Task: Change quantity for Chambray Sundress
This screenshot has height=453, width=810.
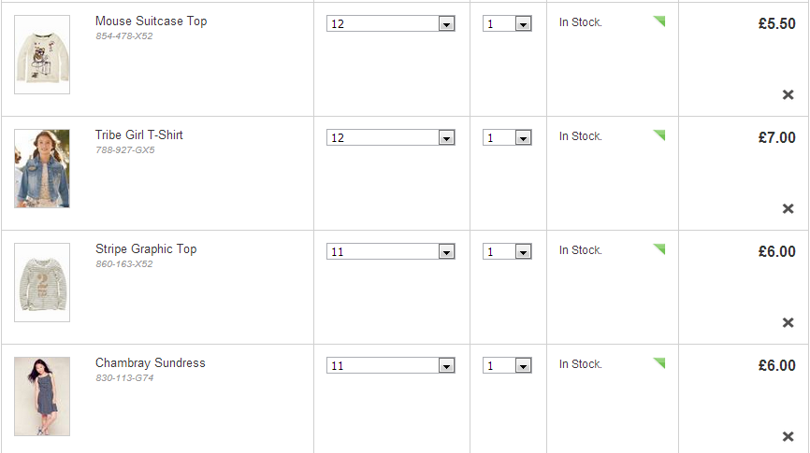Action: 507,366
